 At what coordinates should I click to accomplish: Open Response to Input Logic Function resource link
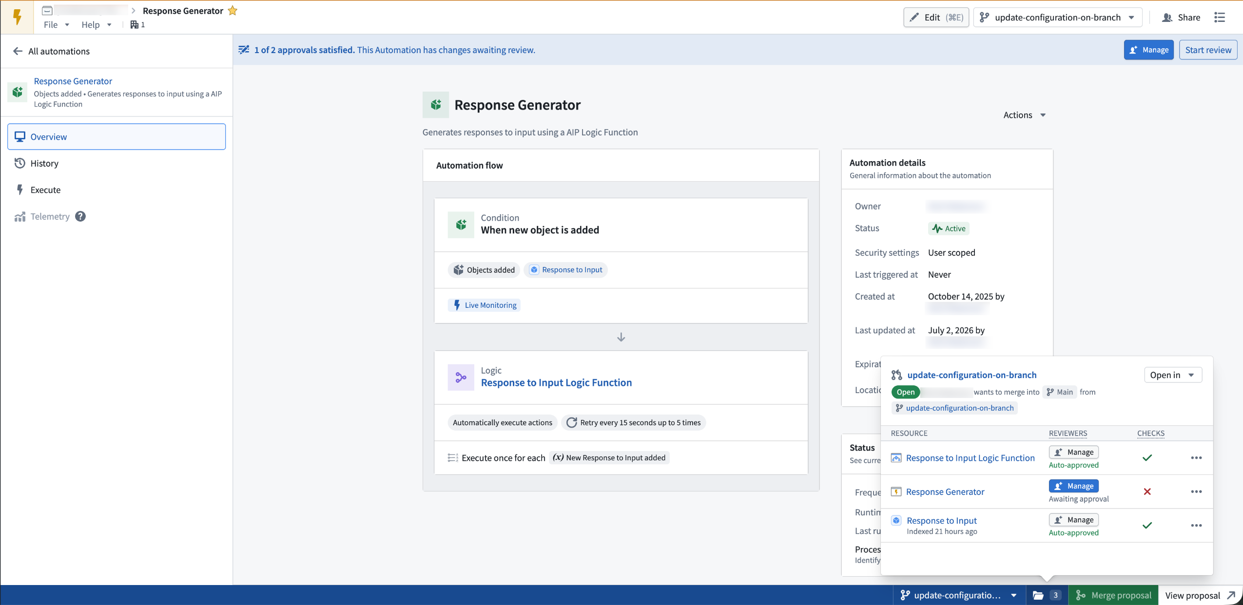pyautogui.click(x=970, y=458)
